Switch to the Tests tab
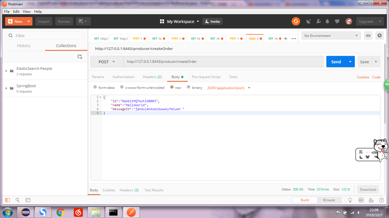This screenshot has width=389, height=218. click(233, 77)
